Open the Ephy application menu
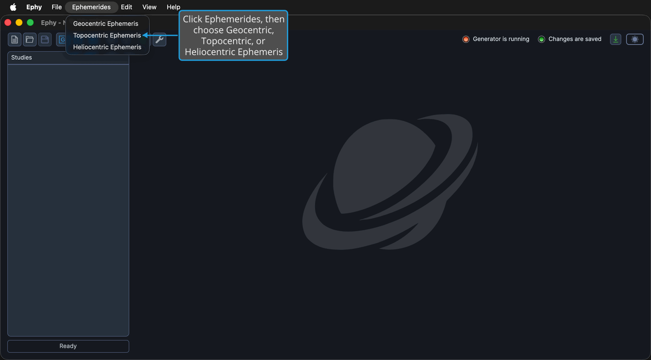This screenshot has height=360, width=651. (34, 7)
